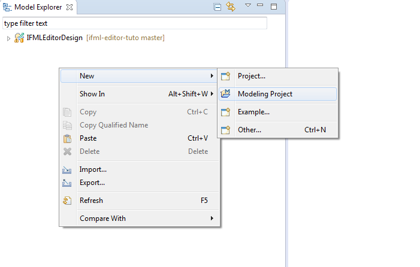Click the Modeling Project icon
Viewport: 420px width, 267px height.
click(225, 93)
